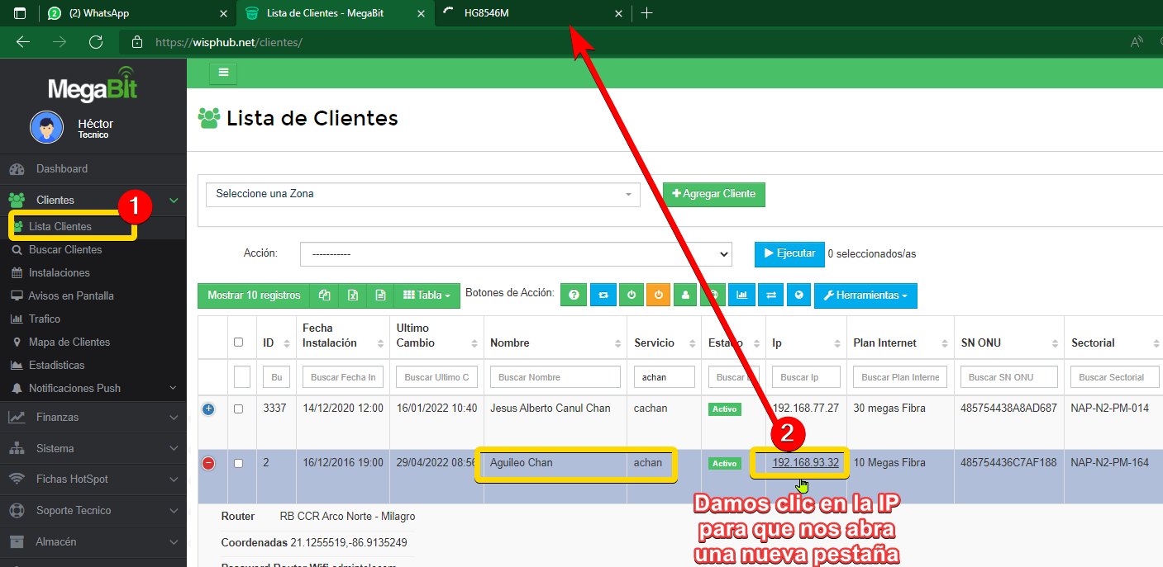Click the green question mark action button
The image size is (1163, 567).
[574, 295]
